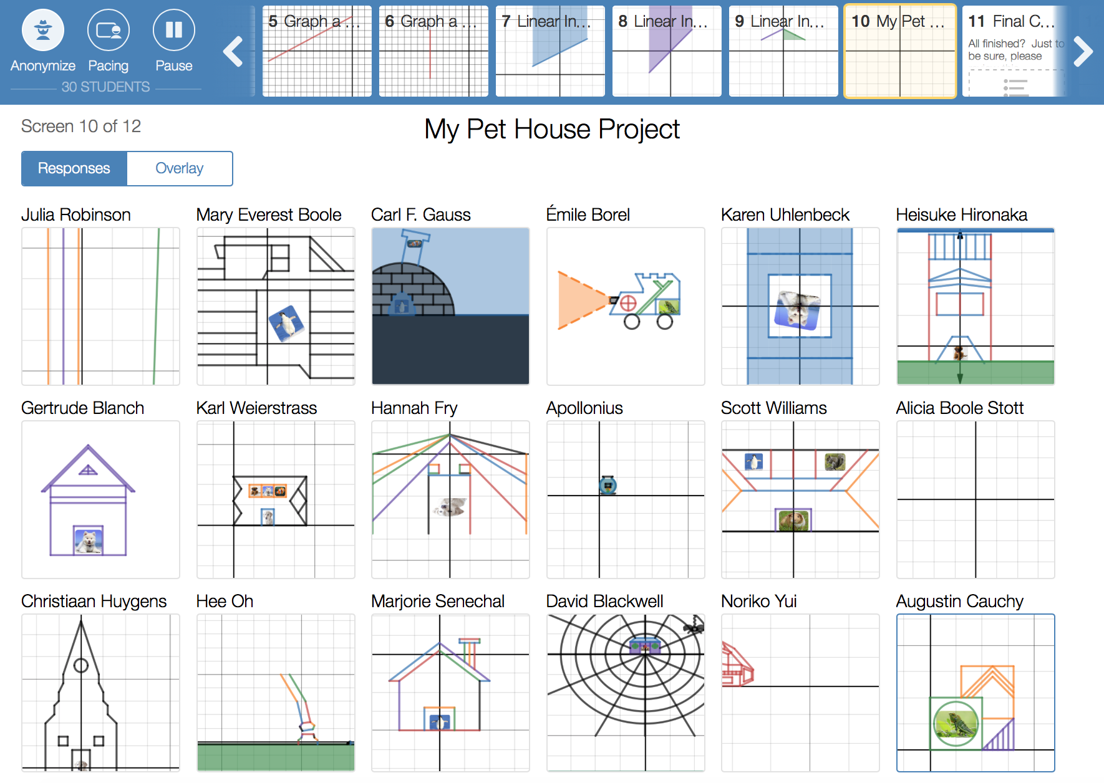The image size is (1104, 783).
Task: Click the Anonymize icon
Action: click(42, 31)
